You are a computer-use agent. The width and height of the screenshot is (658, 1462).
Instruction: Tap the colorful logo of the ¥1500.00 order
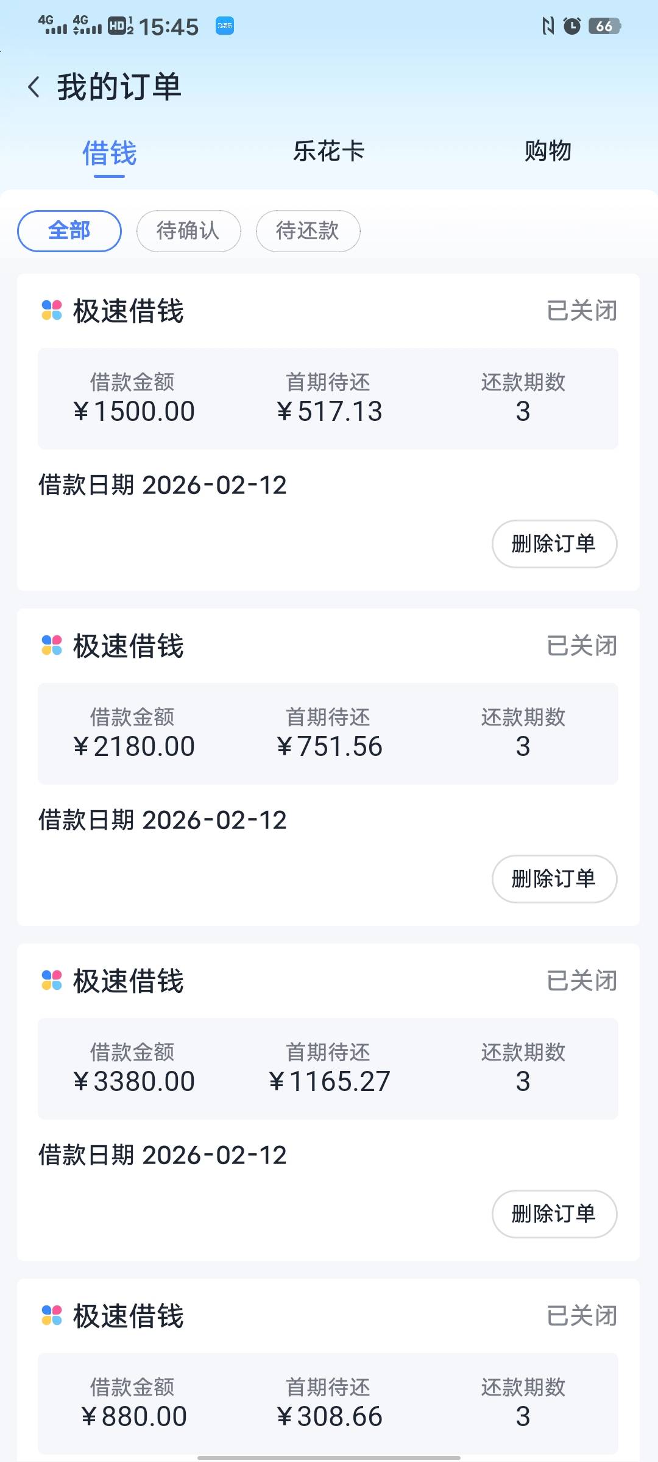tap(52, 310)
